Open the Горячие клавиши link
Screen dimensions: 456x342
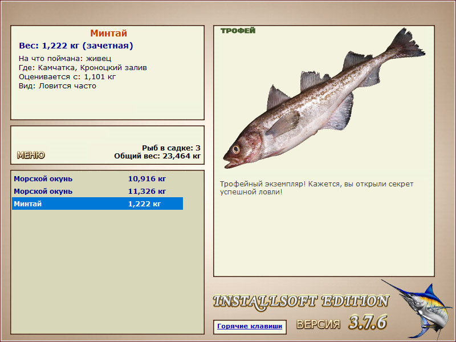point(250,326)
